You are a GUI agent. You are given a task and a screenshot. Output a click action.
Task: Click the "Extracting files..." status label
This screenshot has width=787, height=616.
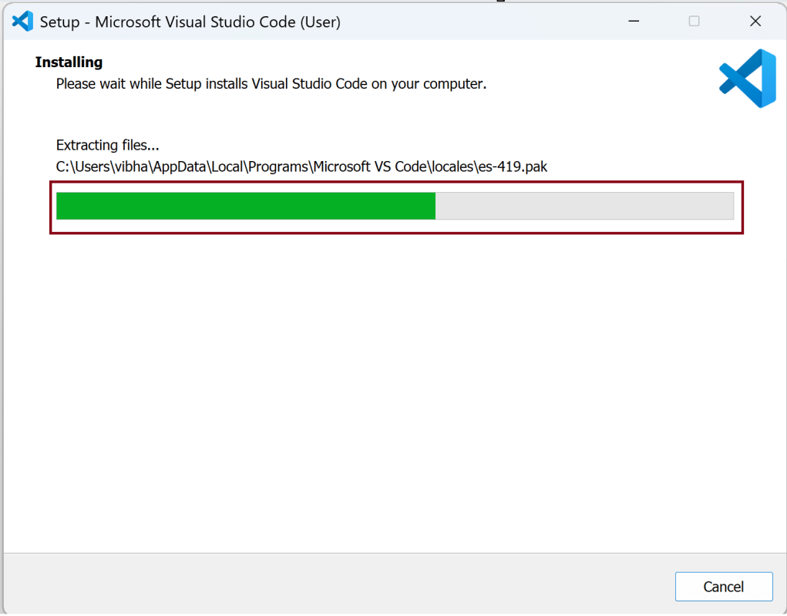[x=108, y=145]
